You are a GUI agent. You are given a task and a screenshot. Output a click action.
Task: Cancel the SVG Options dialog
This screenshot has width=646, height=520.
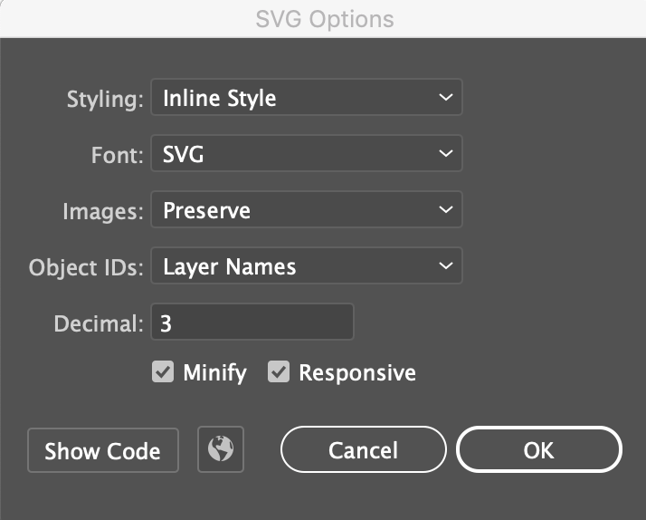click(x=363, y=450)
